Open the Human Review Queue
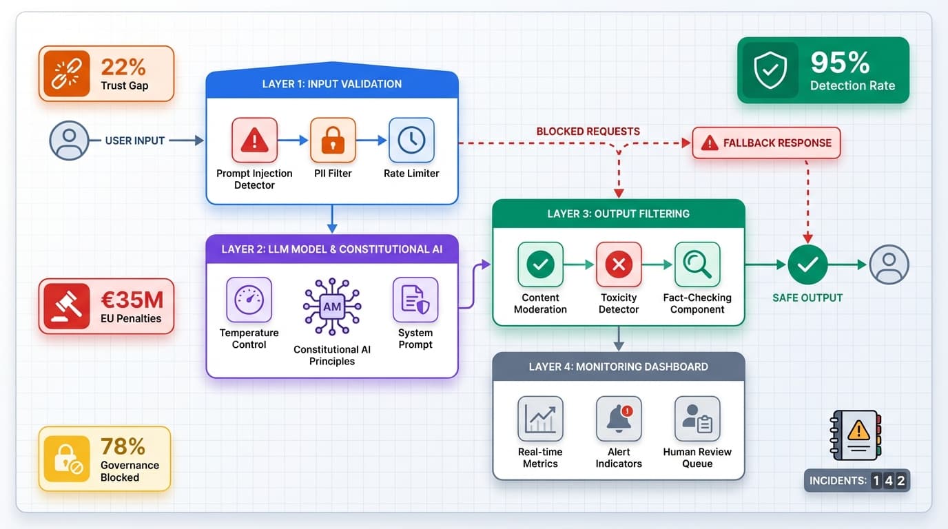 point(697,417)
